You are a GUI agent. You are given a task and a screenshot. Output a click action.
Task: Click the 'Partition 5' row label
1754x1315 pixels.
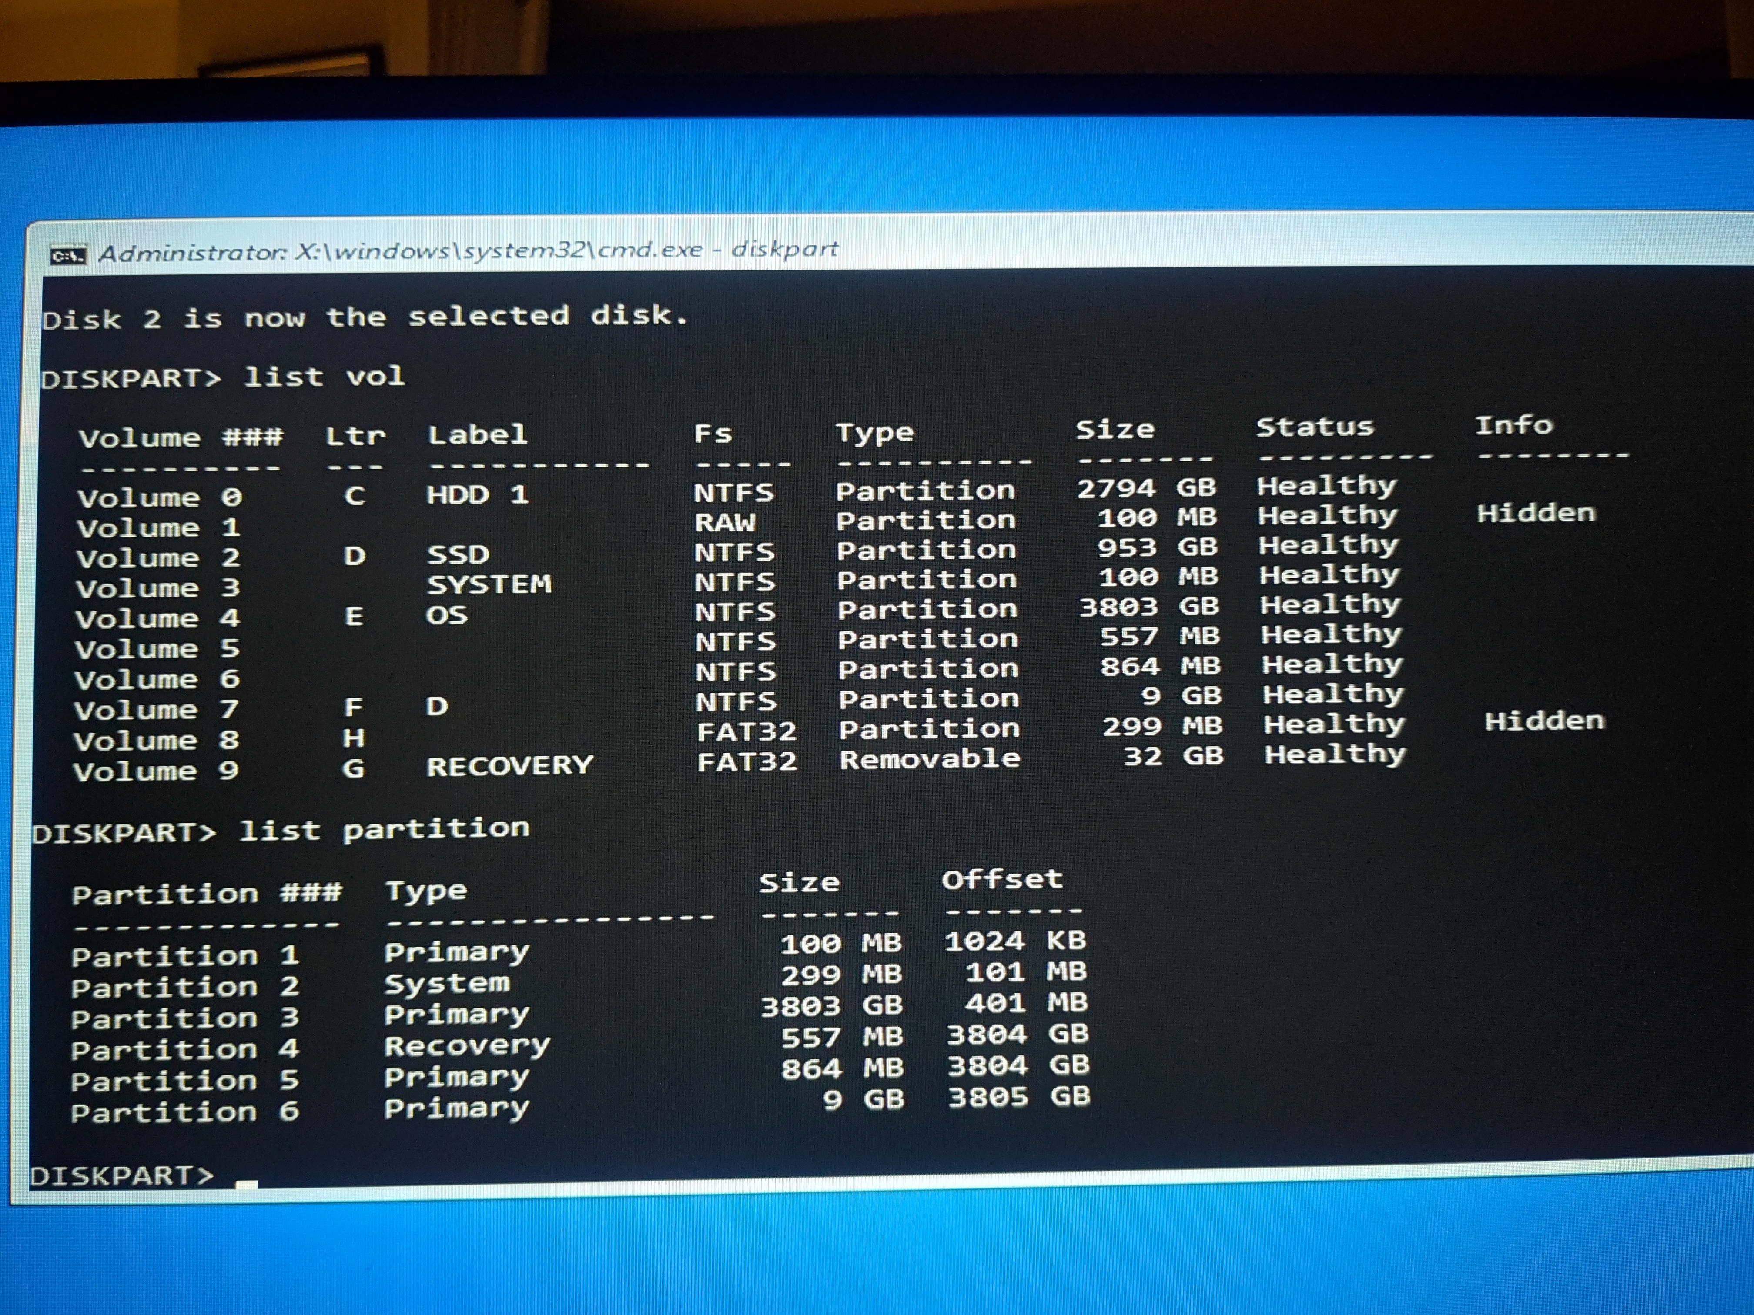pos(185,1080)
